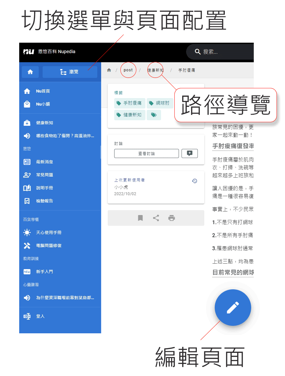Image resolution: width=285 pixels, height=376 pixels.
Task: Click the 健康新知 breadcrumb link
Action: coord(156,70)
